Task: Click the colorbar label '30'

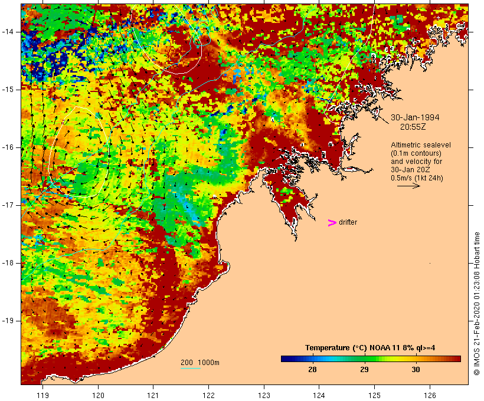Action: [416, 370]
